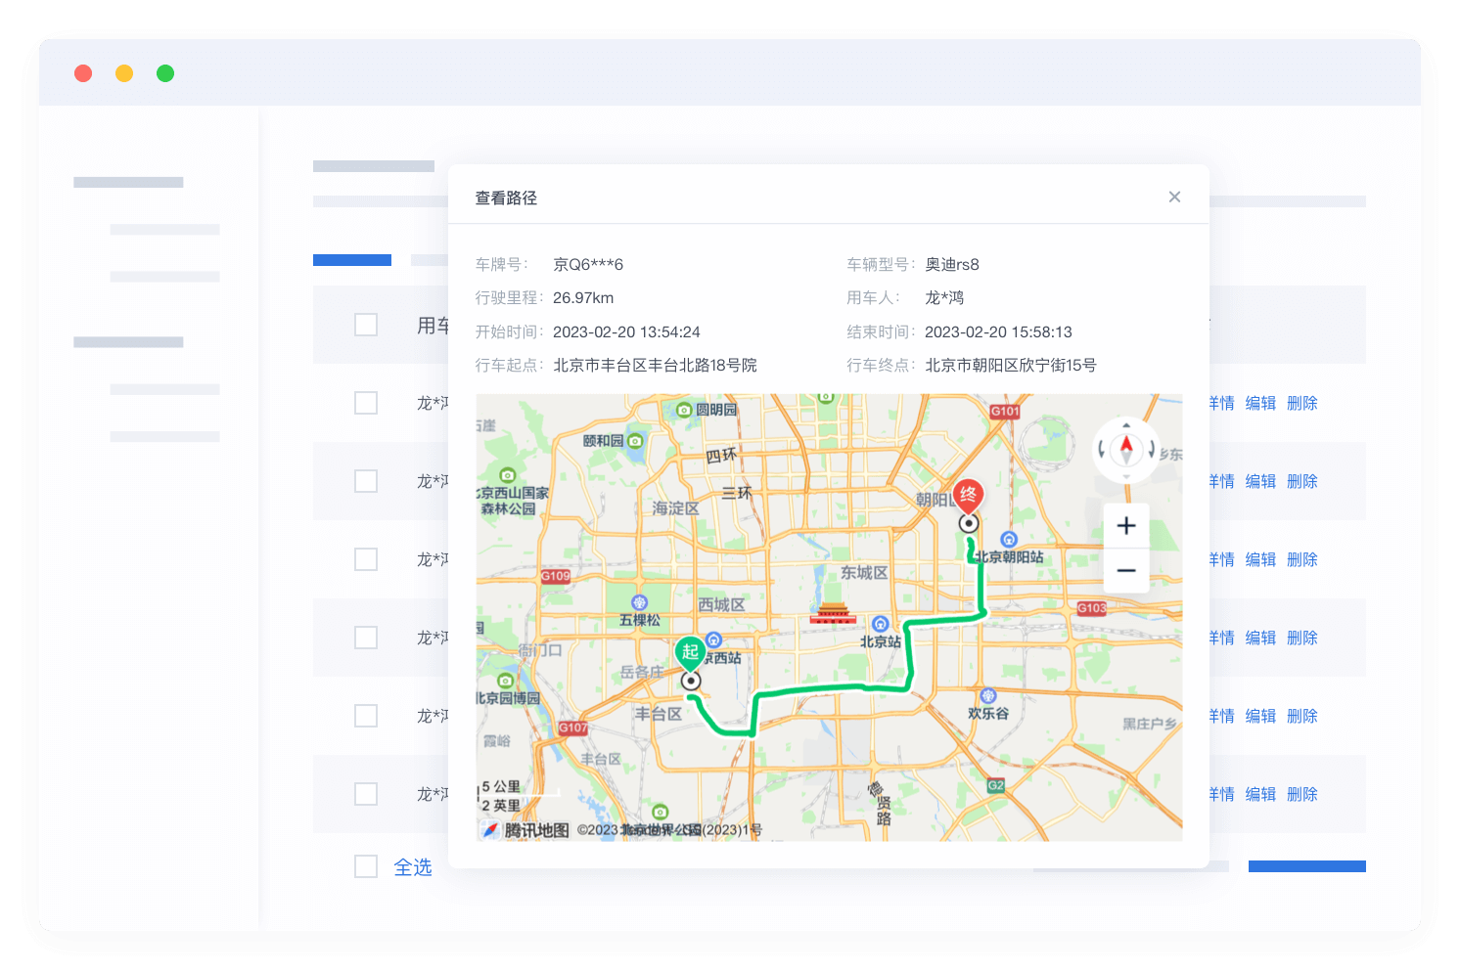Click the 腾讯地图 logo on the map
The width and height of the screenshot is (1460, 970).
pos(525,830)
